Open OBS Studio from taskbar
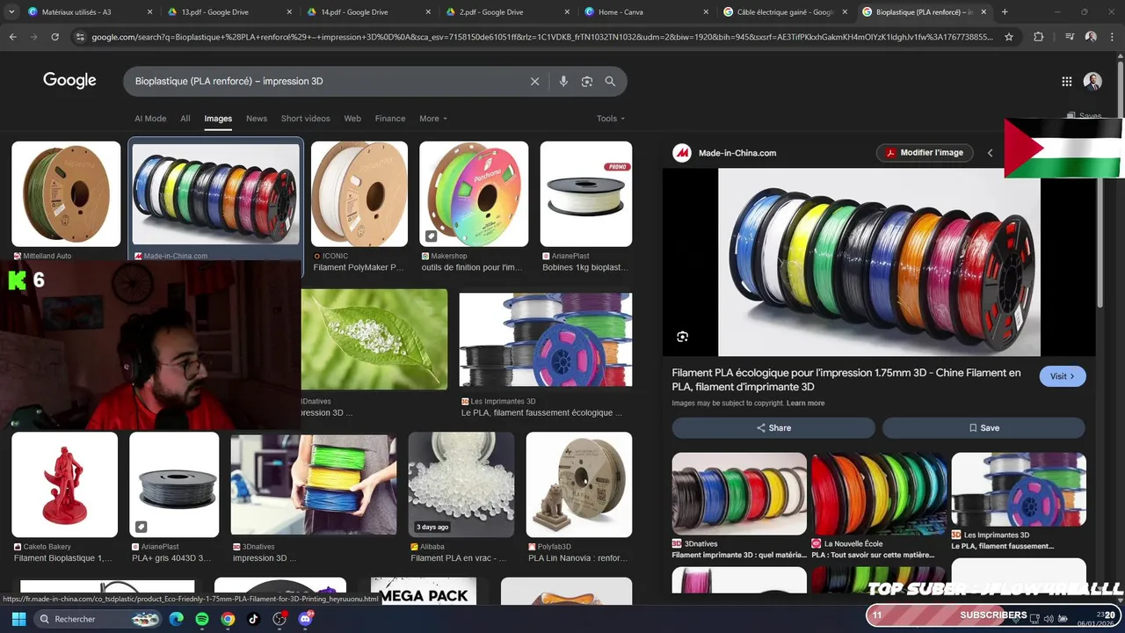The image size is (1125, 633). tap(279, 619)
